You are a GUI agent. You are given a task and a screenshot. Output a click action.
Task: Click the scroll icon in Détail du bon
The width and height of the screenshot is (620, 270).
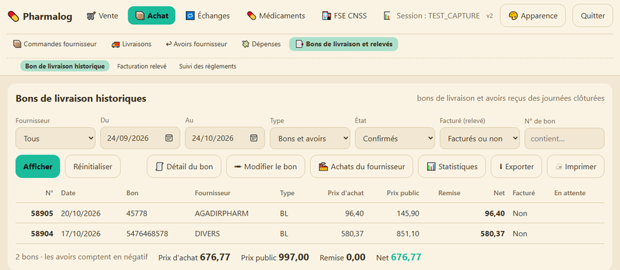(160, 167)
